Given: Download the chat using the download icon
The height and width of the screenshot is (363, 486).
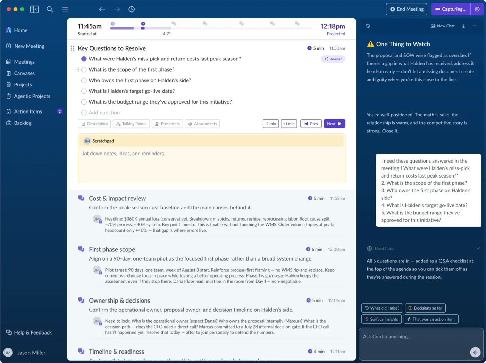Looking at the screenshot, I should 463,26.
